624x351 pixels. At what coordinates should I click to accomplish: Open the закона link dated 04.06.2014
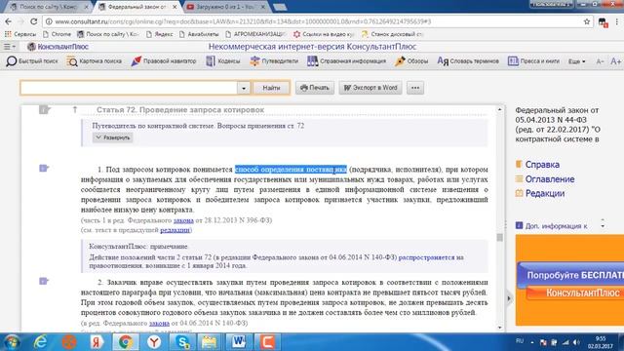point(159,323)
